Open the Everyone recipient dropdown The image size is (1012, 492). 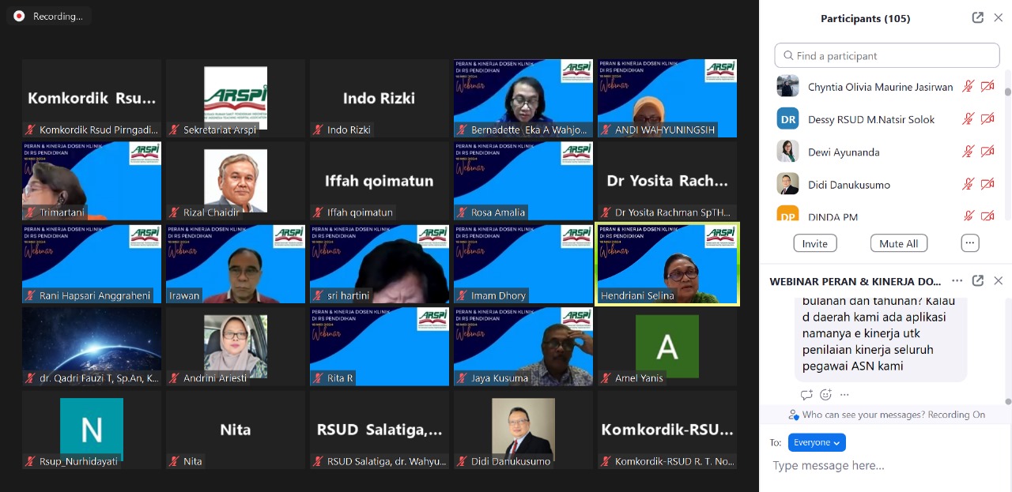tap(817, 443)
